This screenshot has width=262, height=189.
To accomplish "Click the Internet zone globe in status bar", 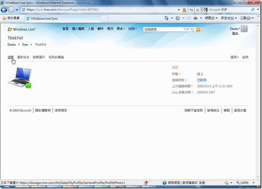I will pyautogui.click(x=165, y=182).
